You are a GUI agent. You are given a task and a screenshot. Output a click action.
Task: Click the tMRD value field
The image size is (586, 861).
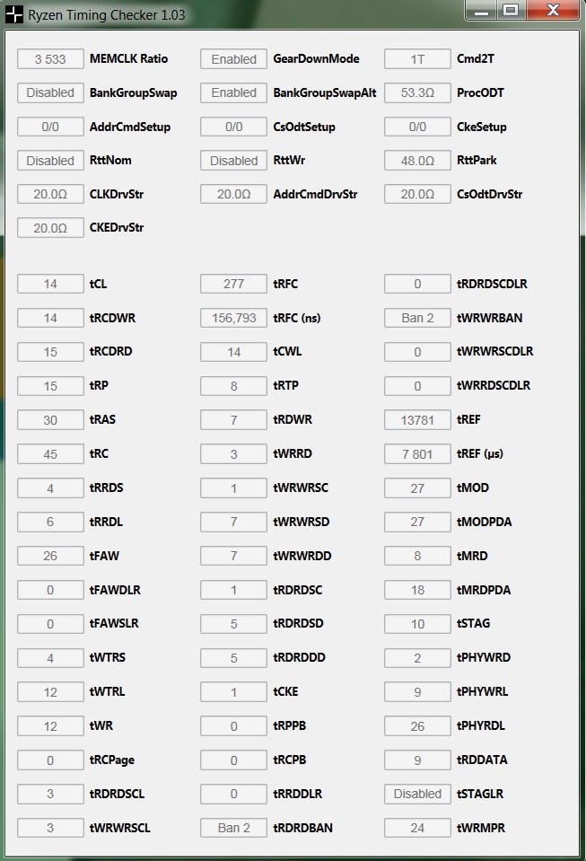417,556
